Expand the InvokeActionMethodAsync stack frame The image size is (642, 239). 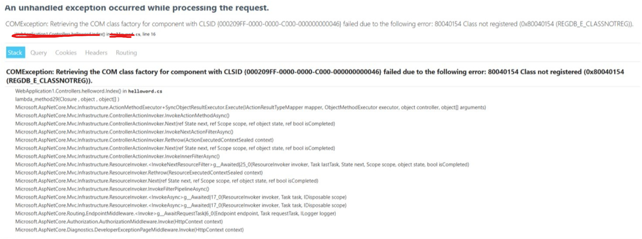122,115
